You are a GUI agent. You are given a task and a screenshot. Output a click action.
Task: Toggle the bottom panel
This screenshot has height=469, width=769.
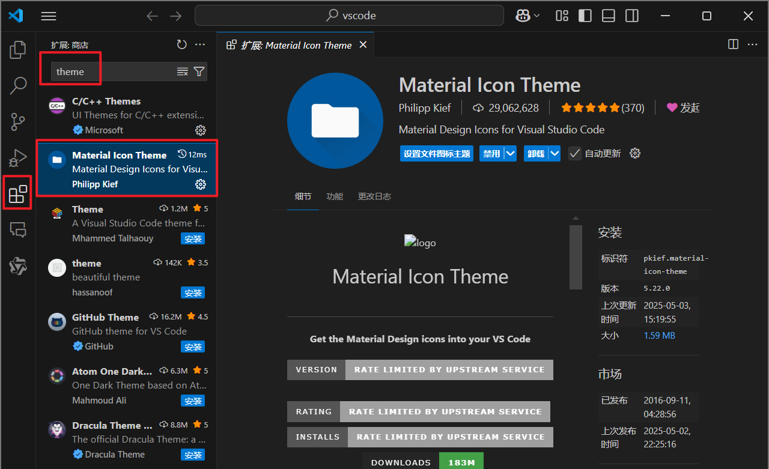tap(608, 16)
